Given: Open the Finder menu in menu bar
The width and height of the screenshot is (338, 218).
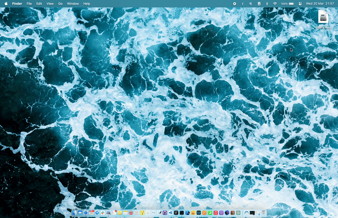Looking at the screenshot, I should [17, 4].
